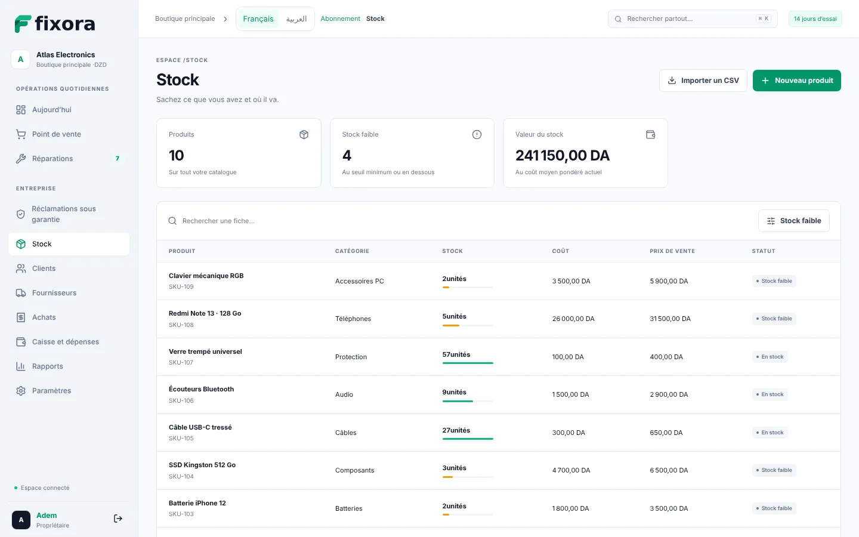Focus the Rechercher partout search field
The image size is (859, 537).
tap(693, 19)
